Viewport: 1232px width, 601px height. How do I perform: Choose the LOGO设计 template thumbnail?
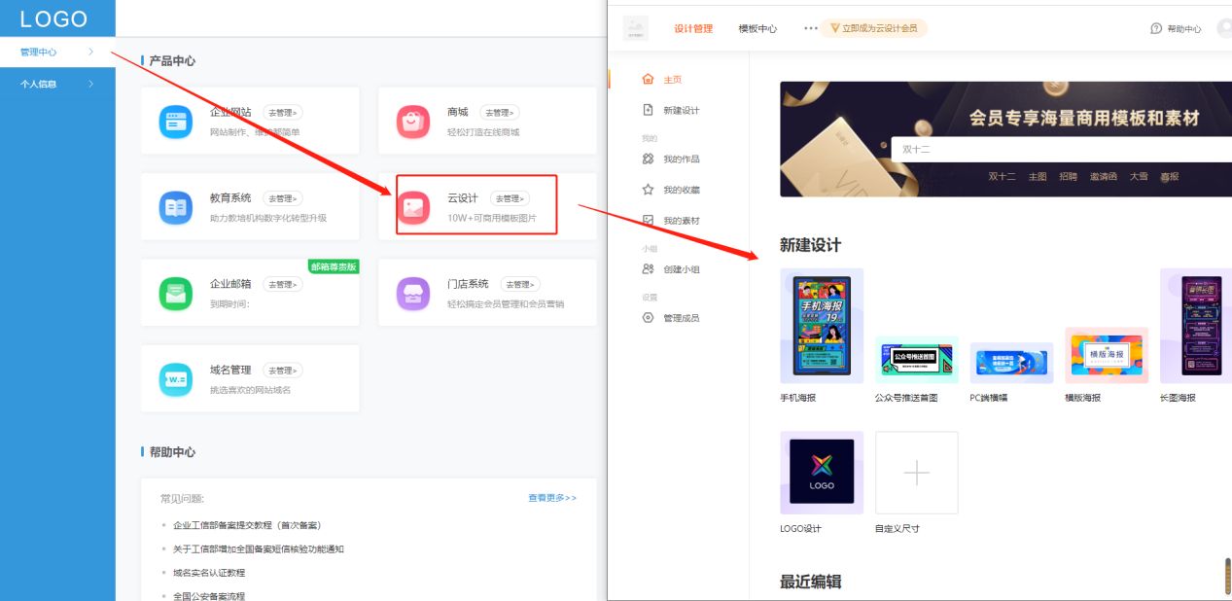click(x=822, y=473)
